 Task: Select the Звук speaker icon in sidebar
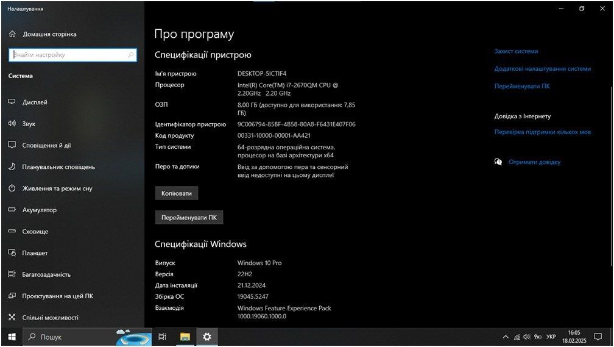pos(12,124)
